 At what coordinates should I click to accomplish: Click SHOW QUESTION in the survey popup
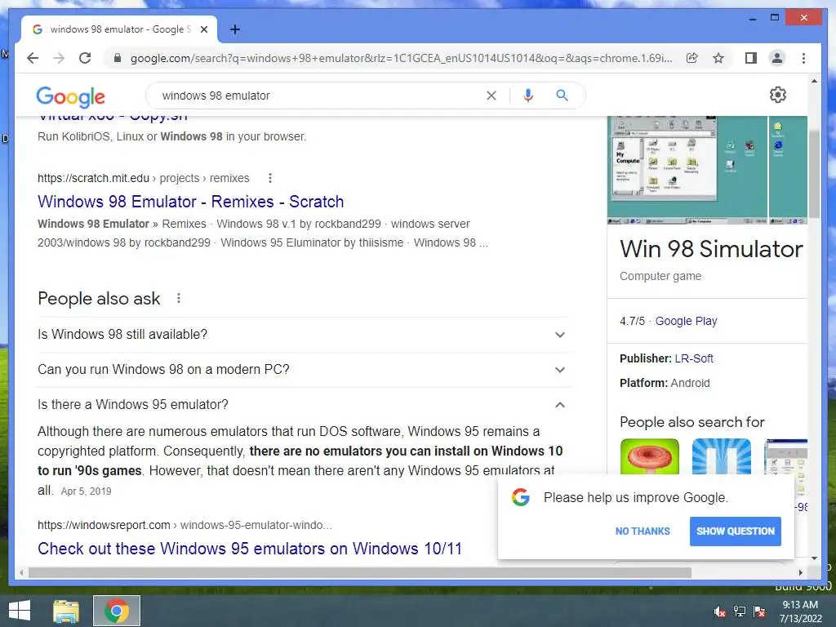pyautogui.click(x=736, y=531)
